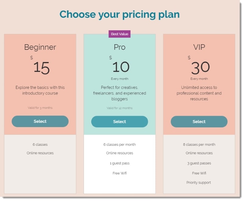
Task: Click the VIP plan title
Action: [199, 47]
